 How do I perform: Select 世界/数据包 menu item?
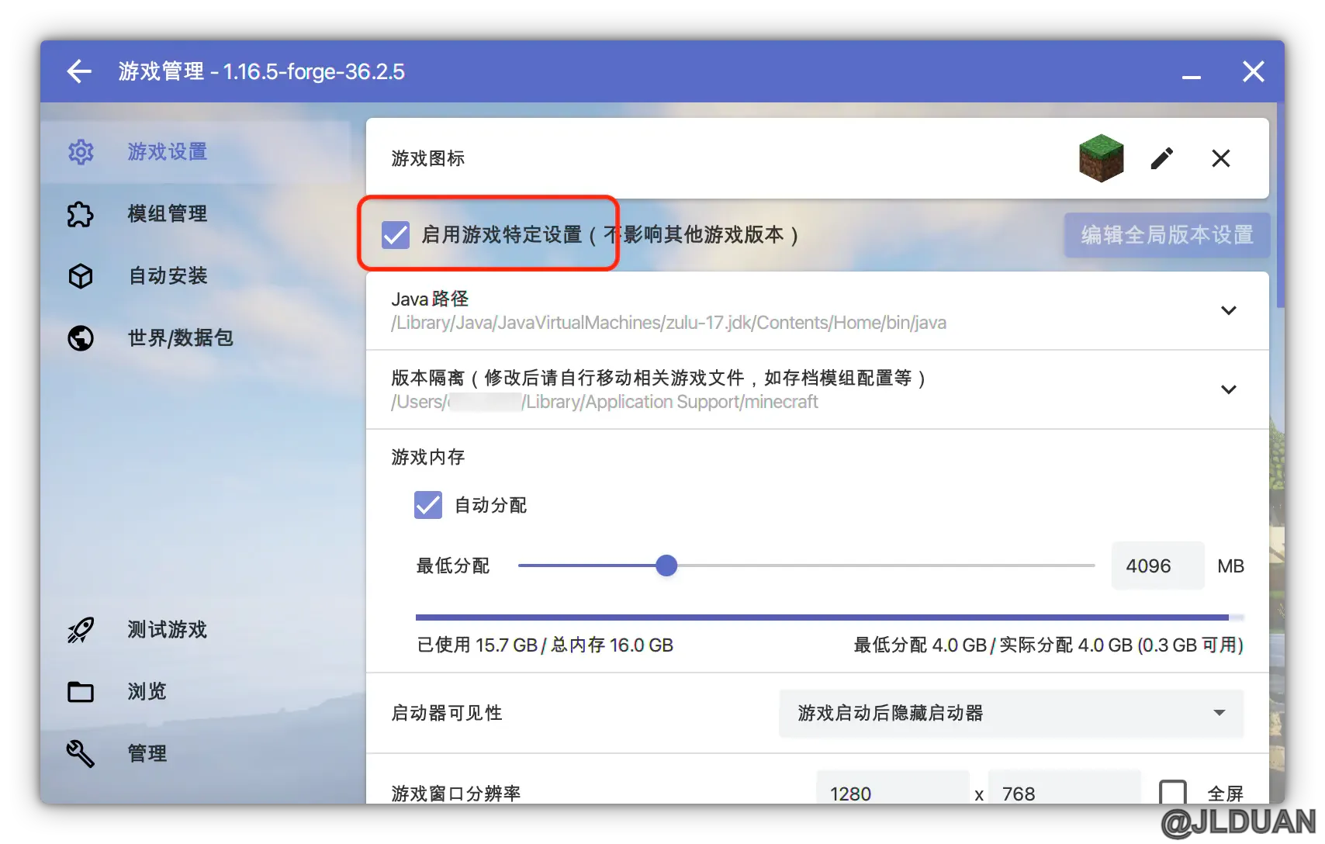195,338
